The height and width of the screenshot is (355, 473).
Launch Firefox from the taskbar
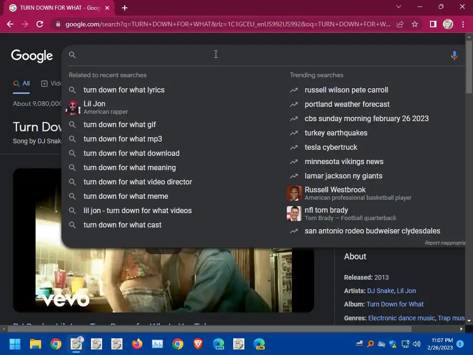click(137, 344)
